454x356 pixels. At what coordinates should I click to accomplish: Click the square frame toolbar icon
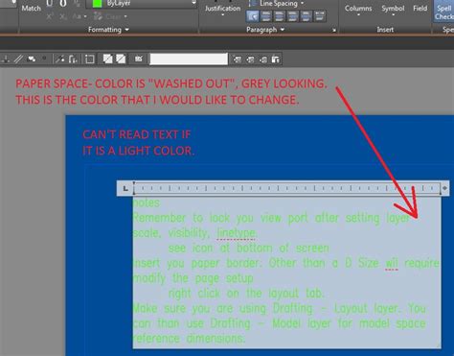click(90, 59)
